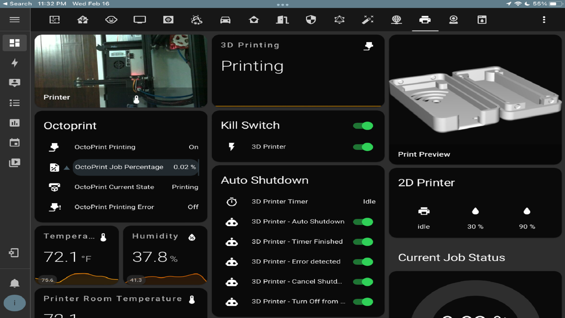Expand the OctoPrint Job Percentage arrow
The width and height of the screenshot is (565, 318).
pos(67,168)
